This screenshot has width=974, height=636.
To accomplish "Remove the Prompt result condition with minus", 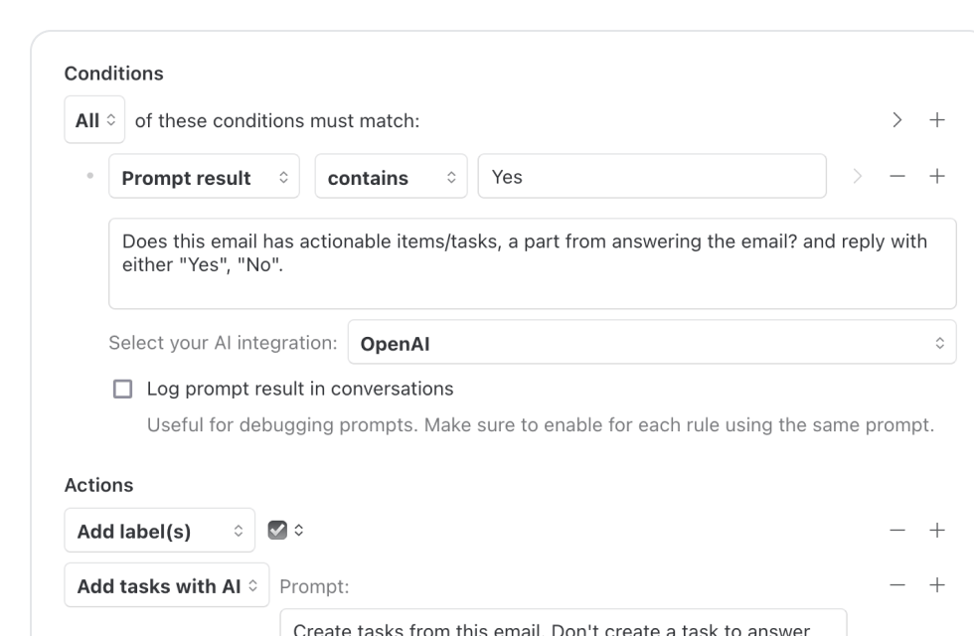I will [897, 177].
